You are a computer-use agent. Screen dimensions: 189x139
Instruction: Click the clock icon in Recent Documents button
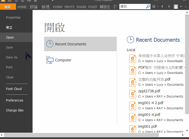point(50,44)
